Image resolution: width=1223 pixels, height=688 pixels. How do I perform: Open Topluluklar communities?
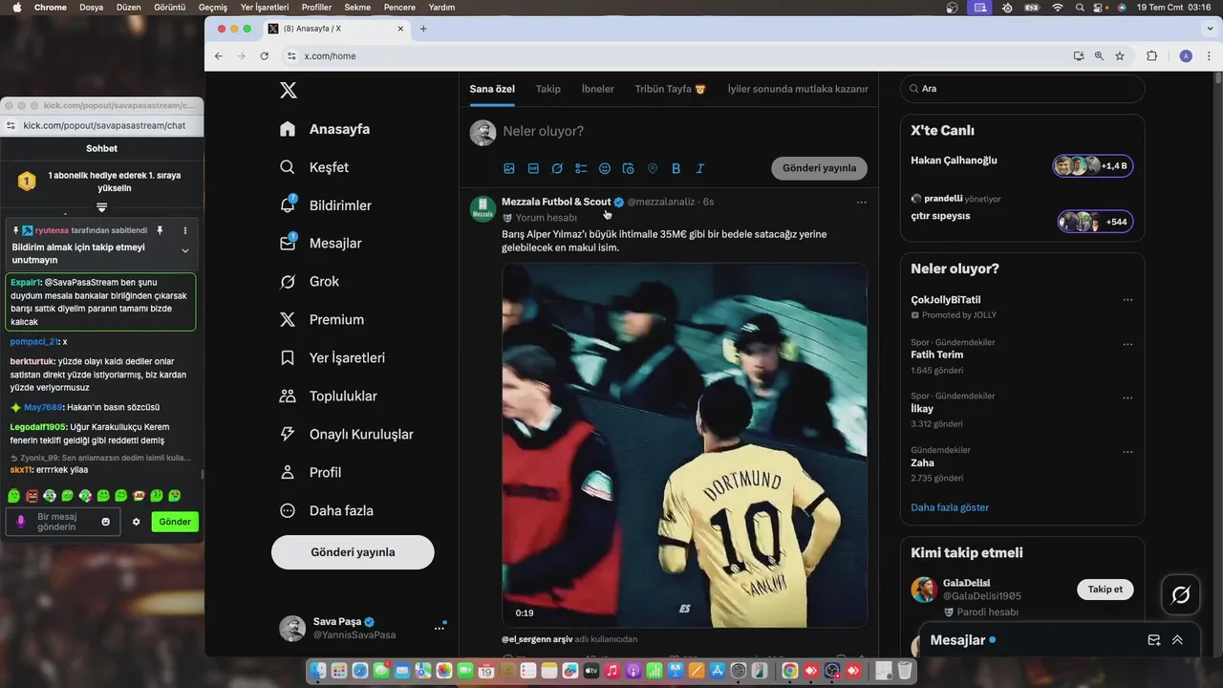pyautogui.click(x=329, y=397)
